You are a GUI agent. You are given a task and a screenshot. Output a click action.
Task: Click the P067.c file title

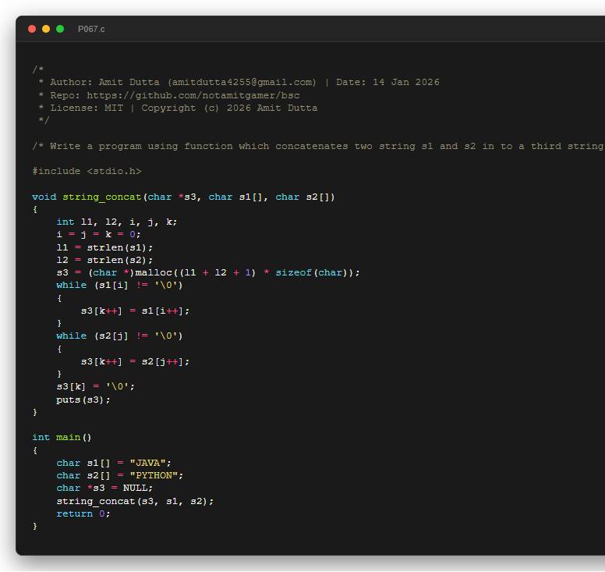click(x=91, y=30)
